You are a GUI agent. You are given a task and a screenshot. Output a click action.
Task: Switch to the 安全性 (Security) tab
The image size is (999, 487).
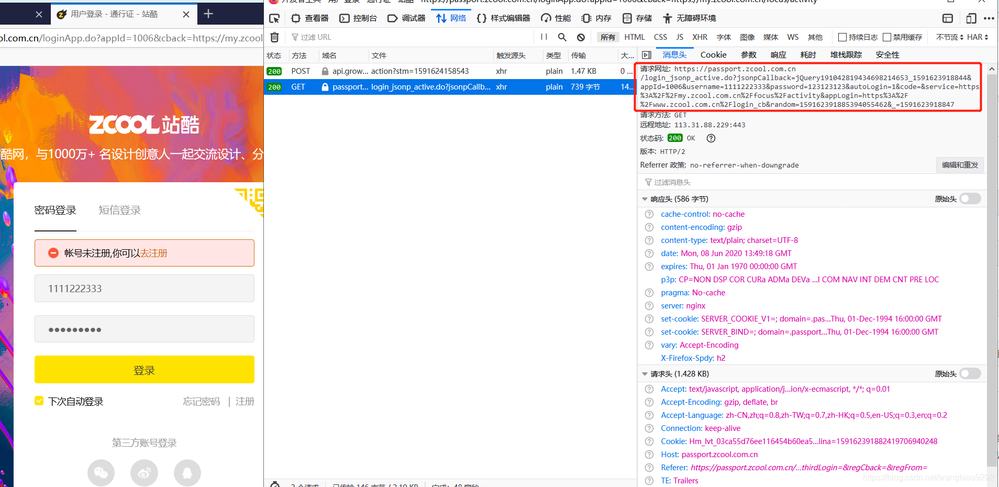pos(887,55)
